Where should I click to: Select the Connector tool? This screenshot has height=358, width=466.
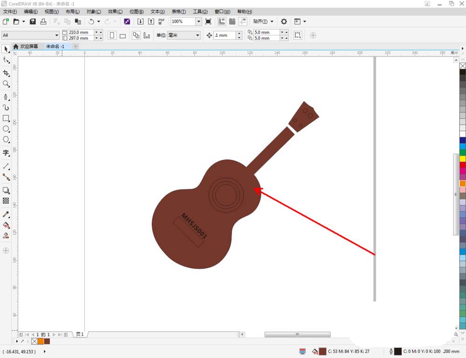pos(6,177)
